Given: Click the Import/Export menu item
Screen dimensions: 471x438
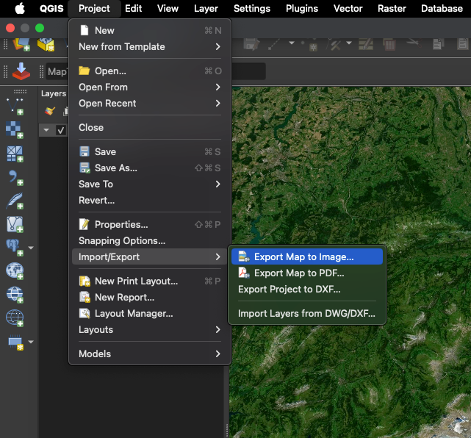Looking at the screenshot, I should [x=150, y=257].
